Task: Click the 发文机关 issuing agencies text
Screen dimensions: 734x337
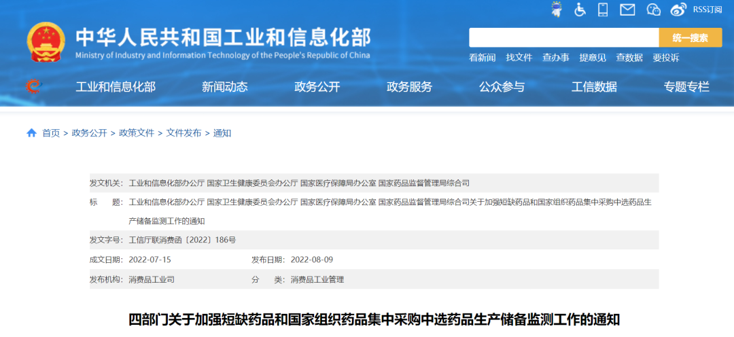Action: (298, 183)
